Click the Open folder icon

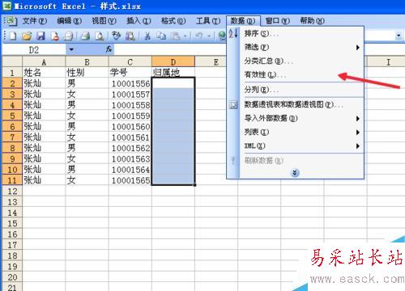pyautogui.click(x=27, y=36)
